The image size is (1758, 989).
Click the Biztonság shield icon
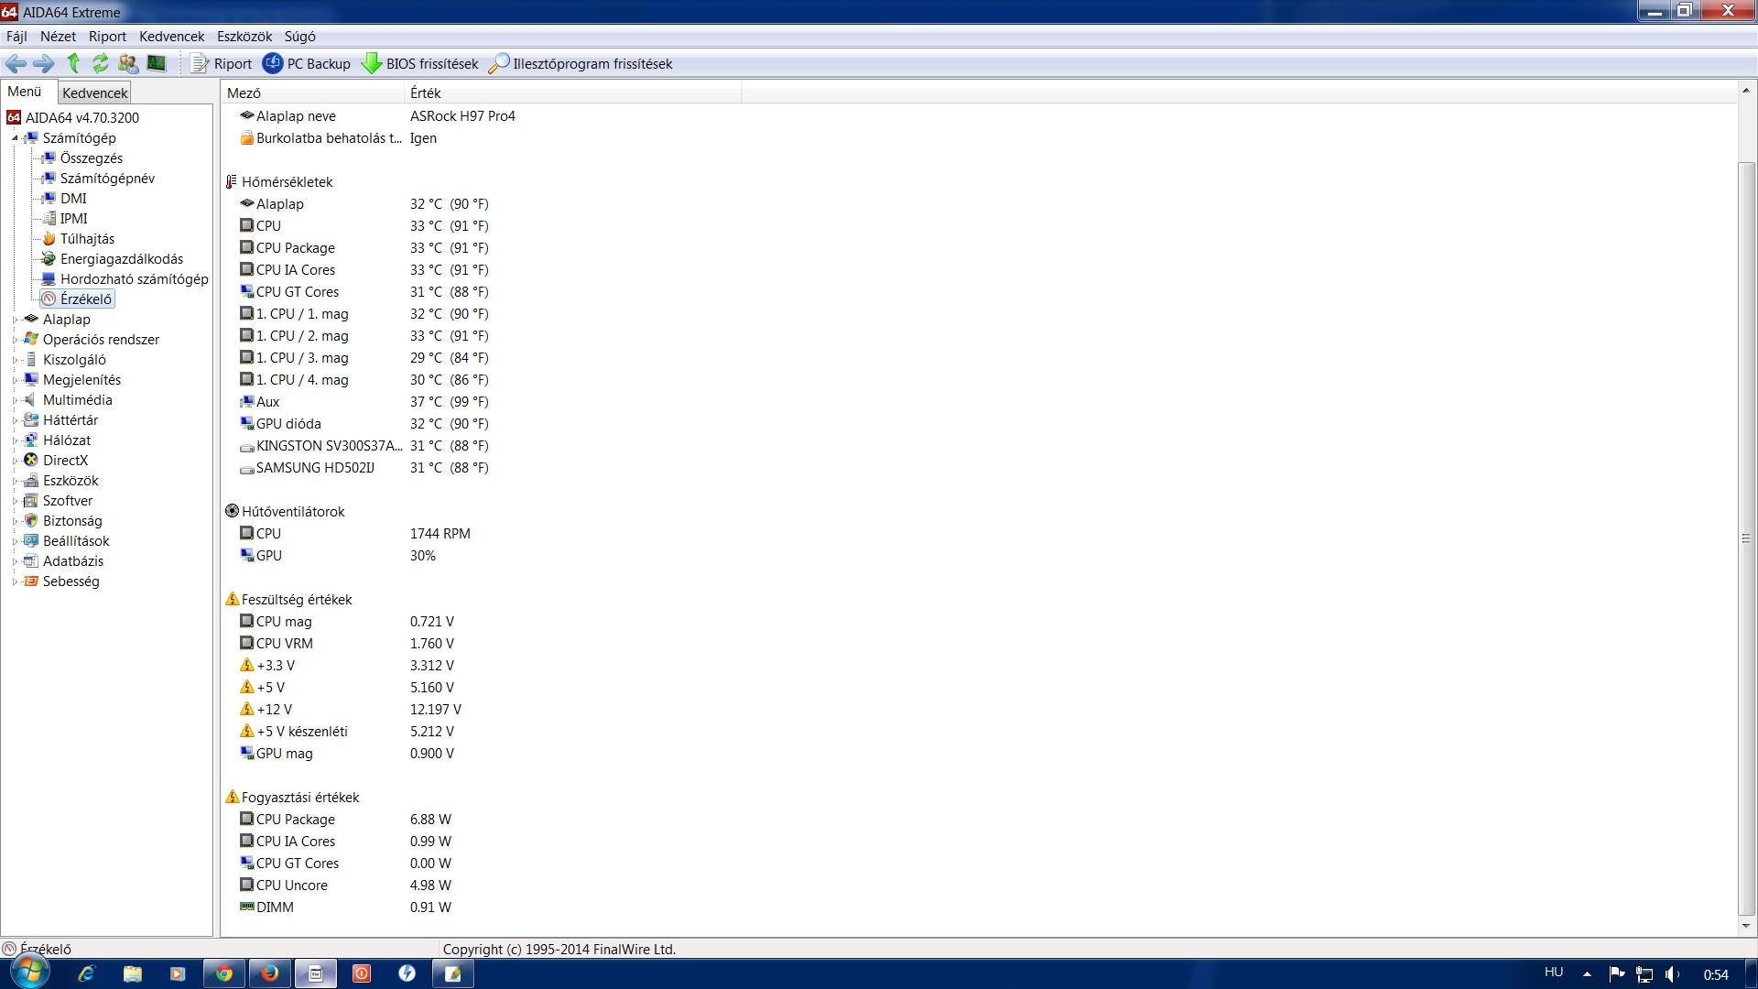point(31,521)
